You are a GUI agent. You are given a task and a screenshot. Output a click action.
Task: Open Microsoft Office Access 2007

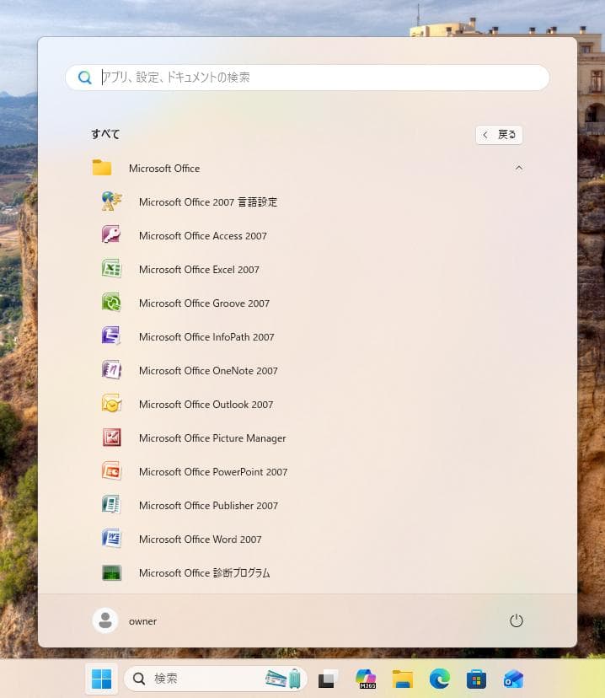click(202, 236)
